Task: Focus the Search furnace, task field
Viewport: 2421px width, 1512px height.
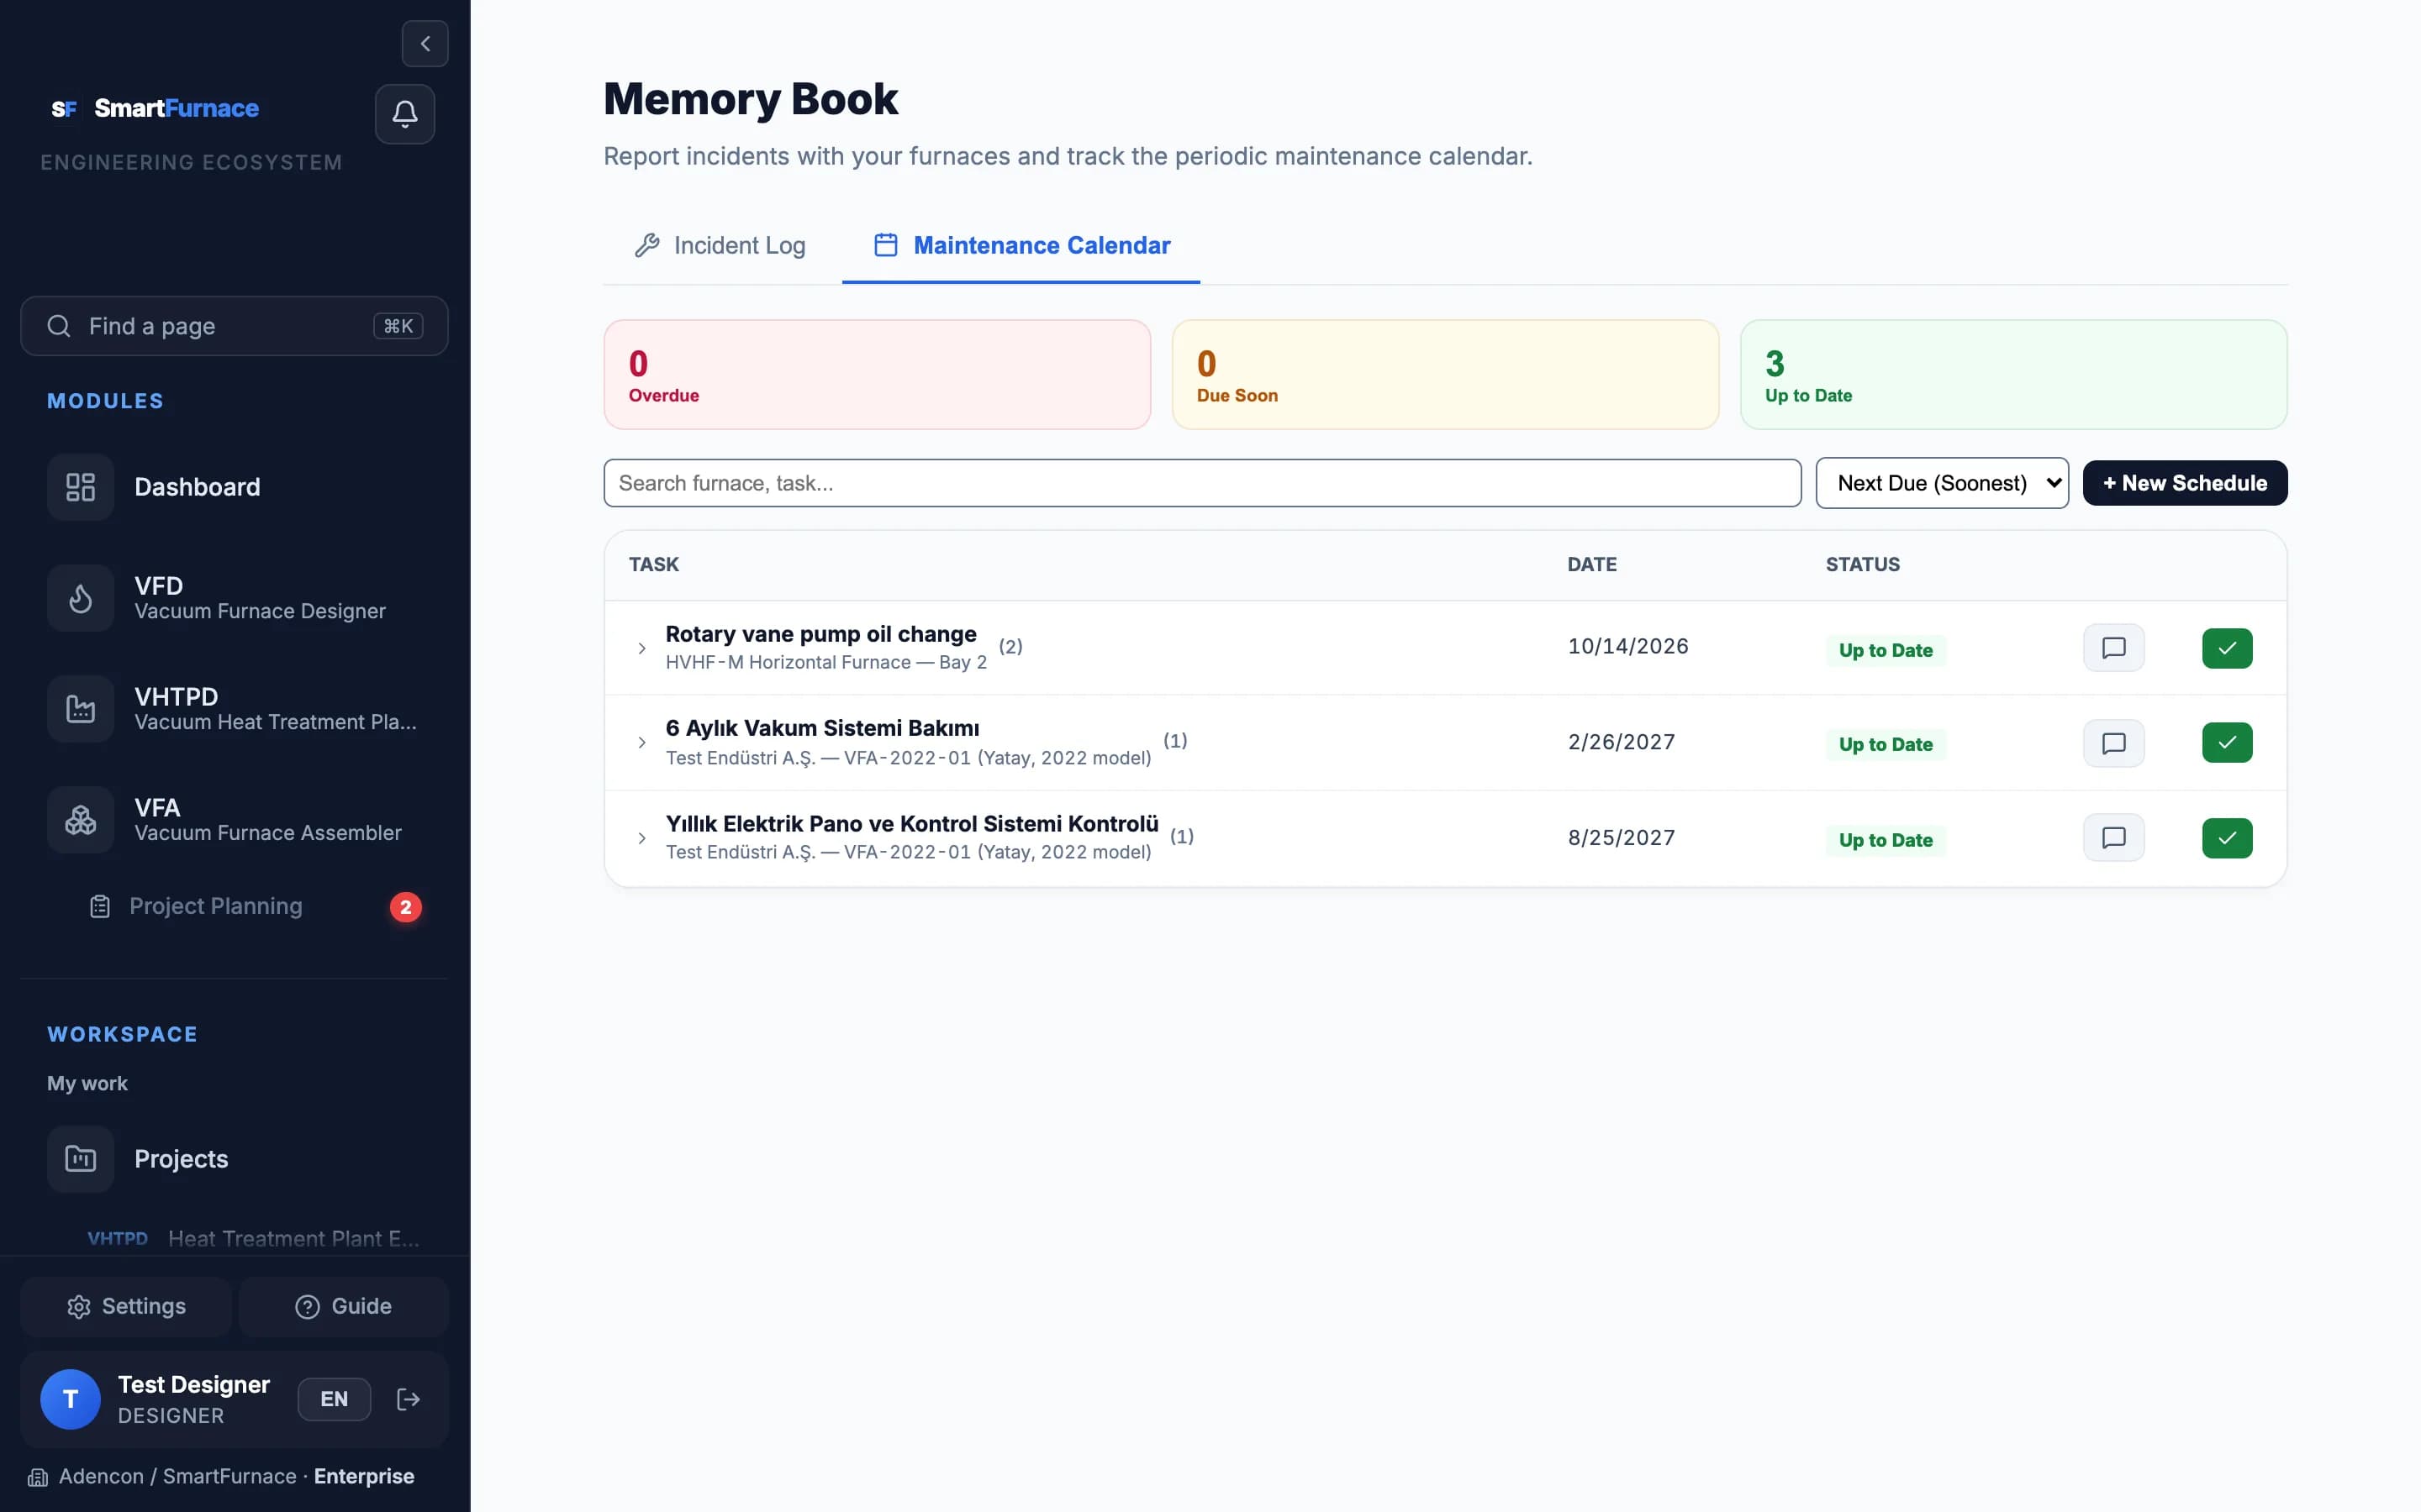Action: (x=1202, y=483)
